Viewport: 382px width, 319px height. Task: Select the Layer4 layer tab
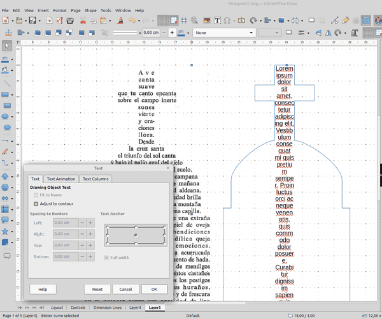click(x=135, y=308)
